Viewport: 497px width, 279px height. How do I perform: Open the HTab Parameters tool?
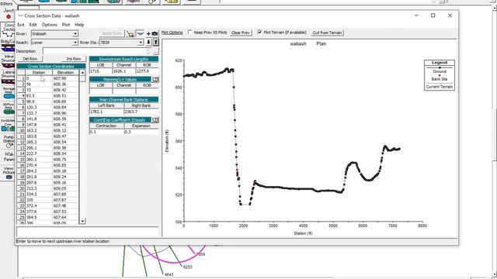tap(9, 157)
